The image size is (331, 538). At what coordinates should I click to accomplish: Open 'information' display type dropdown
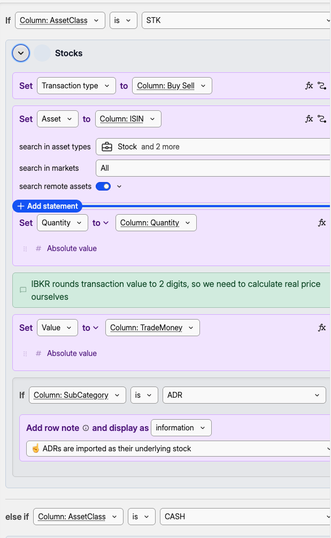click(x=181, y=428)
